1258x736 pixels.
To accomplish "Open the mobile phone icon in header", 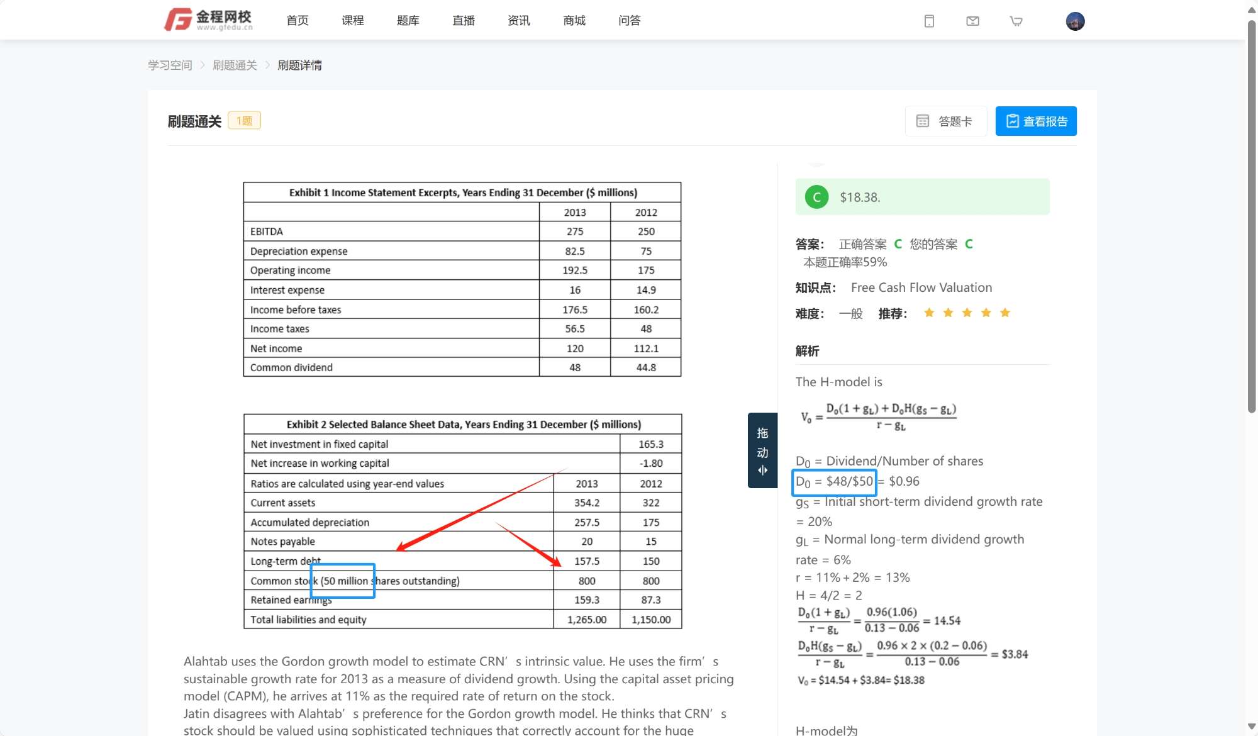I will [929, 21].
